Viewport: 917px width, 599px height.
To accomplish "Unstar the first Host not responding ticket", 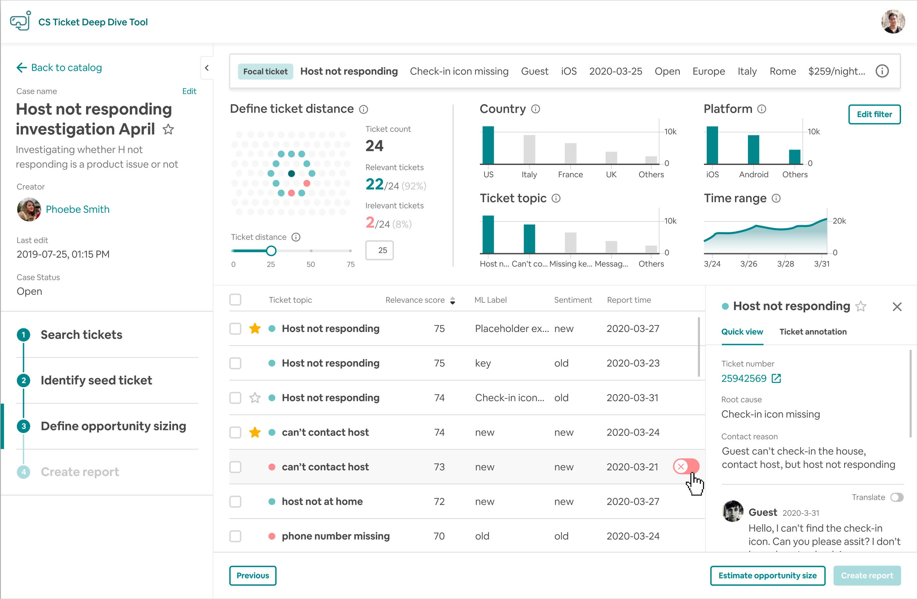I will [255, 329].
